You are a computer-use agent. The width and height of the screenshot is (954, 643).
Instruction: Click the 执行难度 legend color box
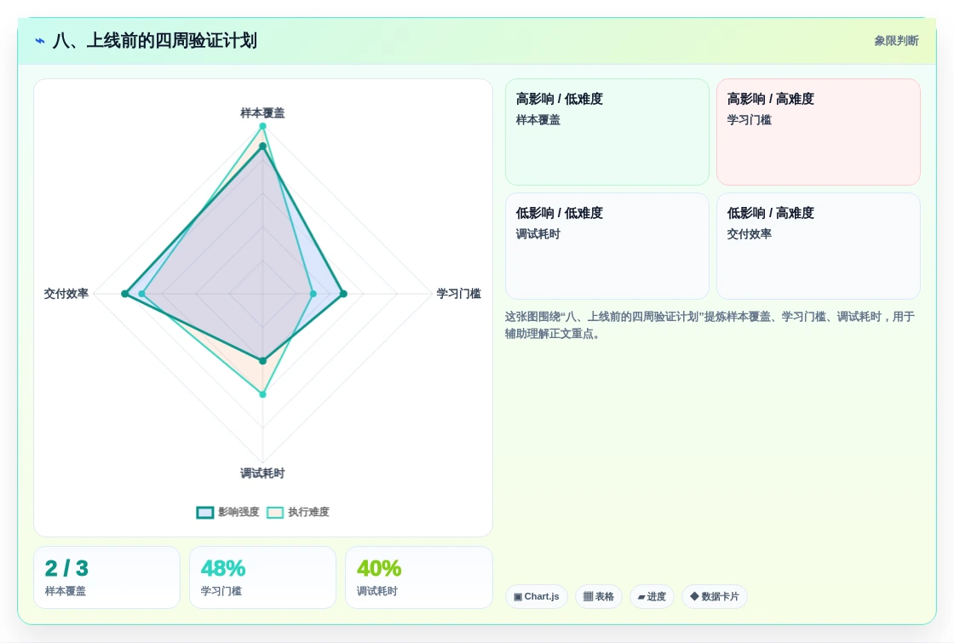(275, 512)
